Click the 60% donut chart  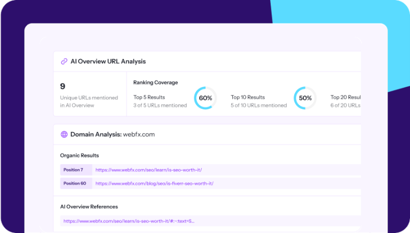[x=205, y=98]
